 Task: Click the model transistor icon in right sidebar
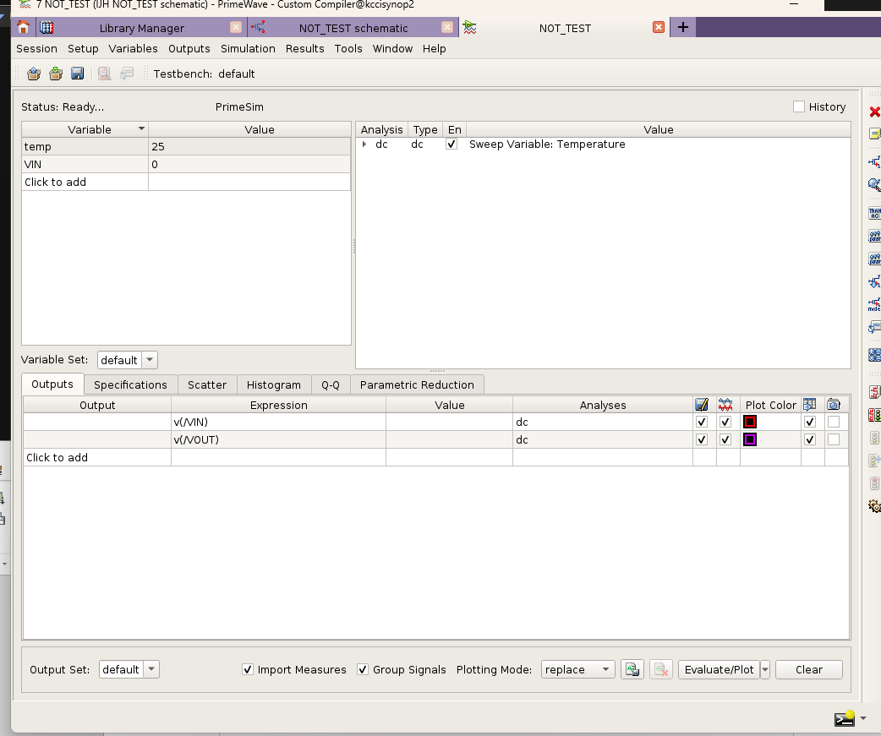point(875,304)
